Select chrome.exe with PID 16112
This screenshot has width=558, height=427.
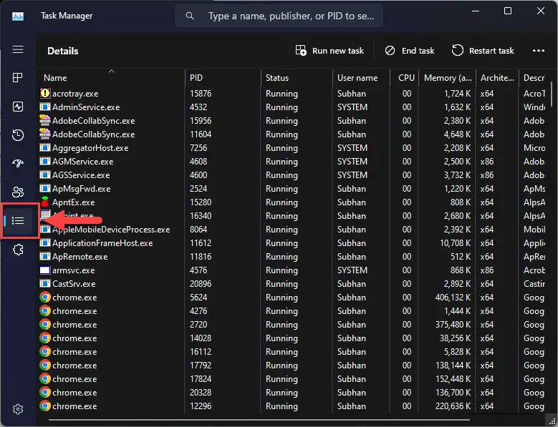293,351
